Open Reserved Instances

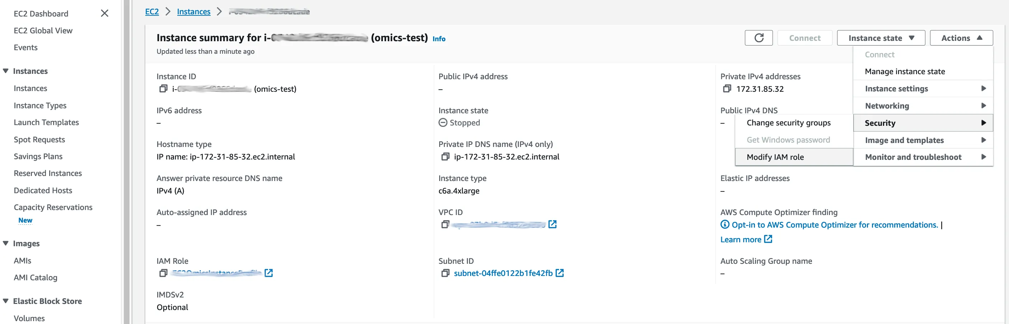tap(48, 173)
